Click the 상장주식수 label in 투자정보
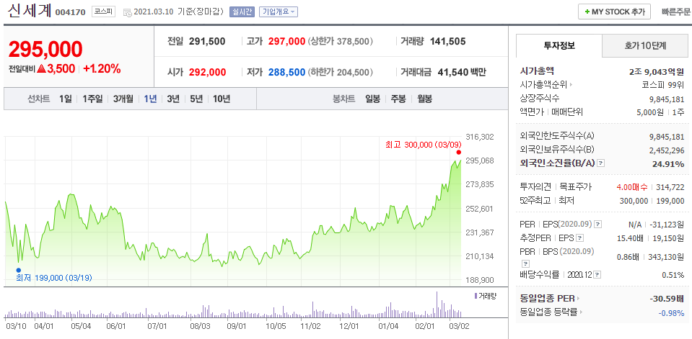 point(540,99)
